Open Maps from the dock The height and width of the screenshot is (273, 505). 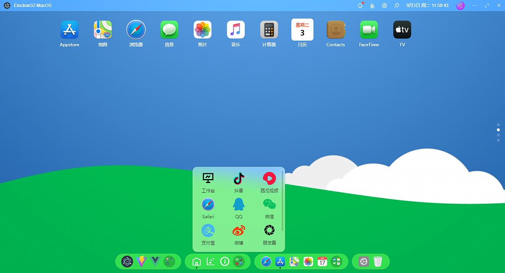click(294, 262)
